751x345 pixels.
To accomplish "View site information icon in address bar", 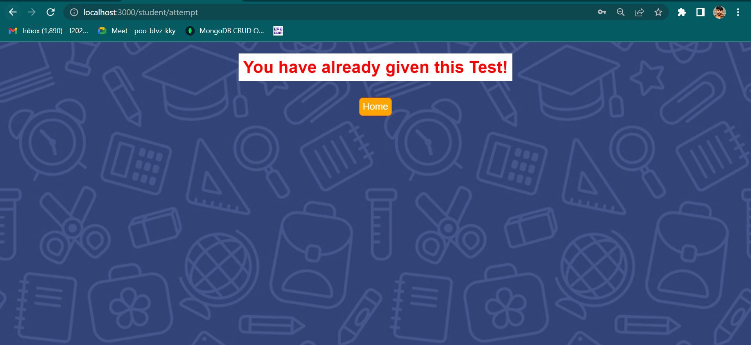I will pos(74,12).
